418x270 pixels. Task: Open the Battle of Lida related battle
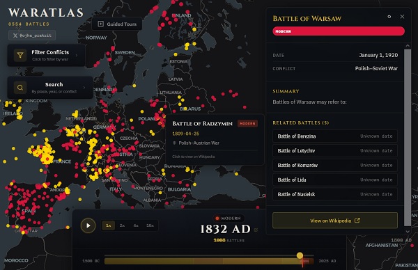(x=335, y=180)
